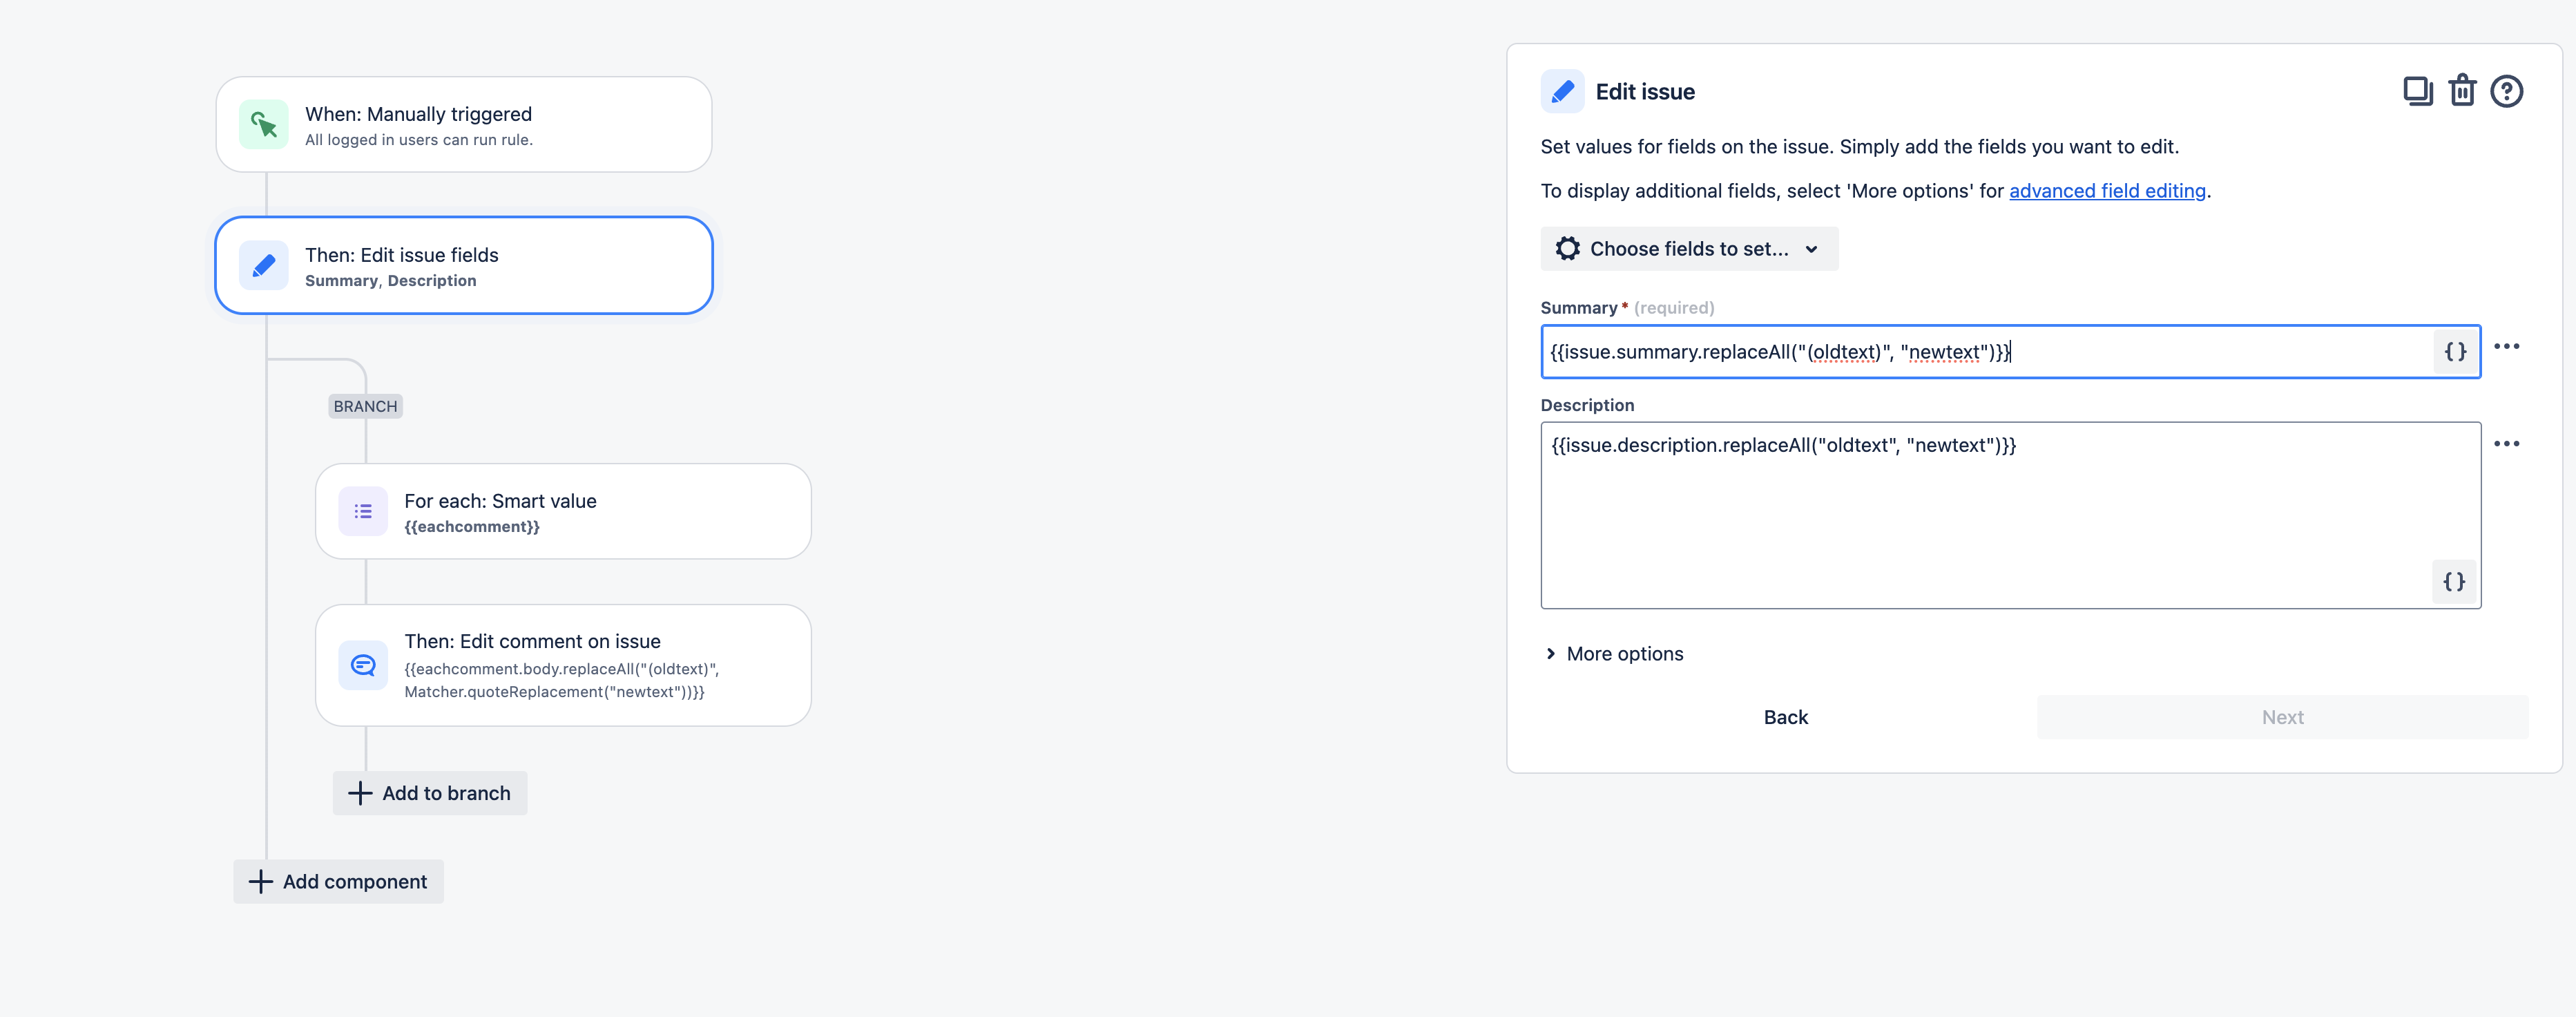Screen dimensions: 2576x1017
Task: Insert smart value in Description field
Action: tap(2453, 582)
